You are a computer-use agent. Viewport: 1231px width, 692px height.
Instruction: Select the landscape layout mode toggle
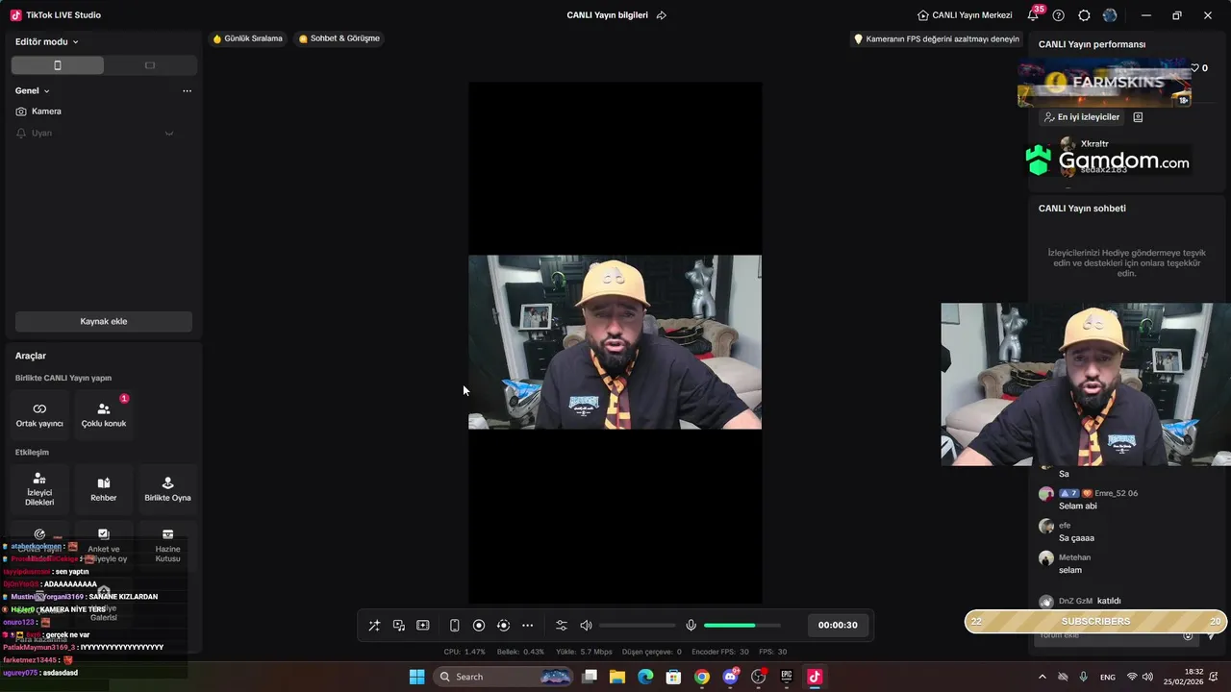(x=150, y=65)
